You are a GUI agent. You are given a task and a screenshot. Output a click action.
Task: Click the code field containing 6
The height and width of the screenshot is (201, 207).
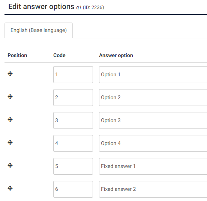point(73,189)
